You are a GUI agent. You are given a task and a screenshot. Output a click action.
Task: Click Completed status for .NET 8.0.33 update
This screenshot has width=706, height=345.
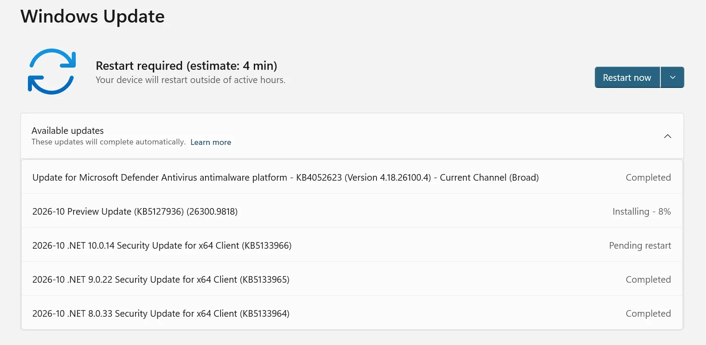click(648, 314)
